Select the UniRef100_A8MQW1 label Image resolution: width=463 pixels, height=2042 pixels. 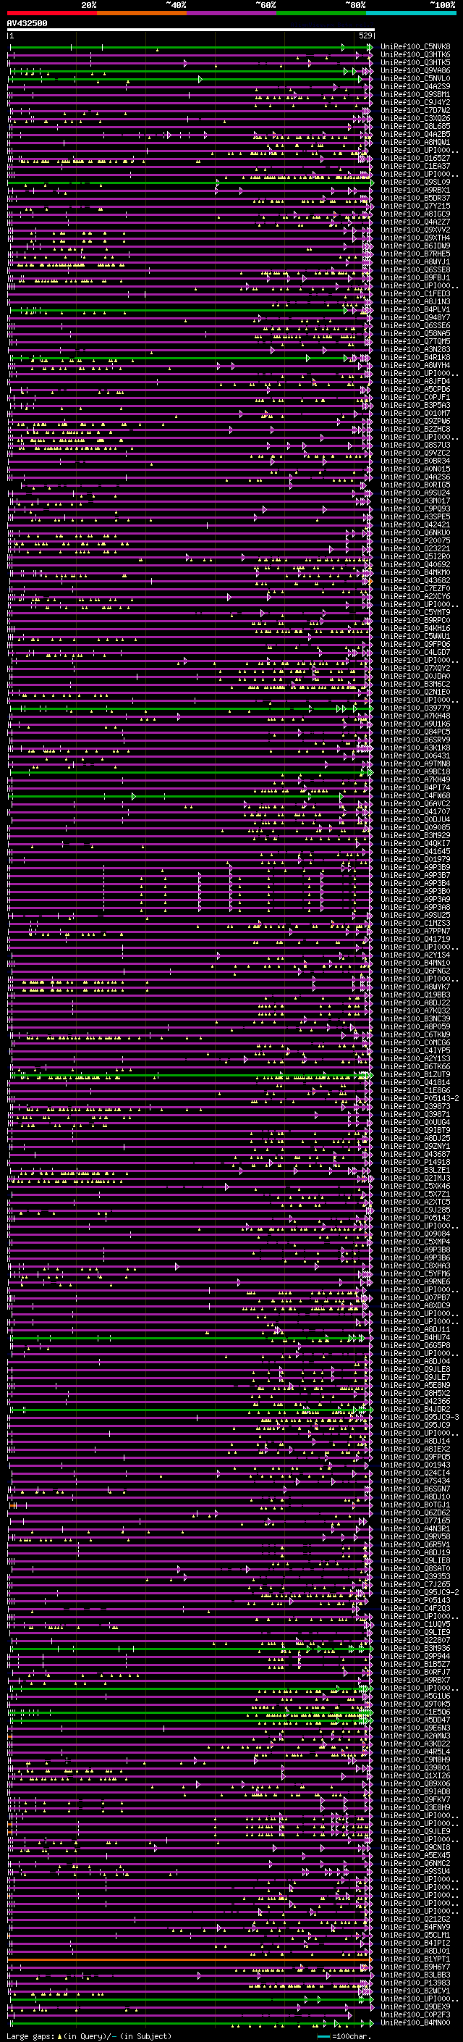click(x=415, y=142)
